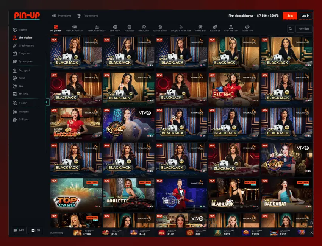Open Lite Roulette game
The image size is (322, 246).
[x=128, y=195]
